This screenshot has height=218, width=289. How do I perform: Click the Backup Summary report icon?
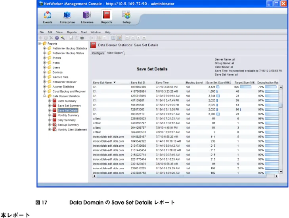click(x=55, y=125)
